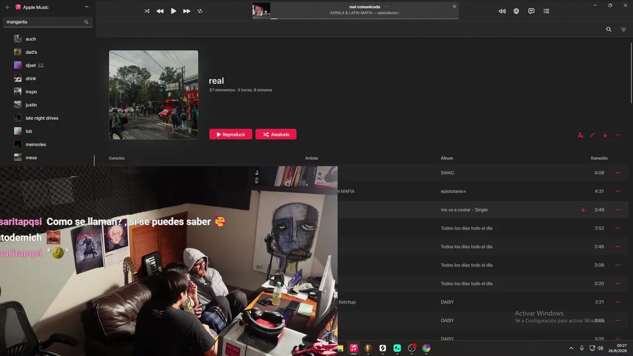
Task: Open the volume control
Action: coord(502,11)
